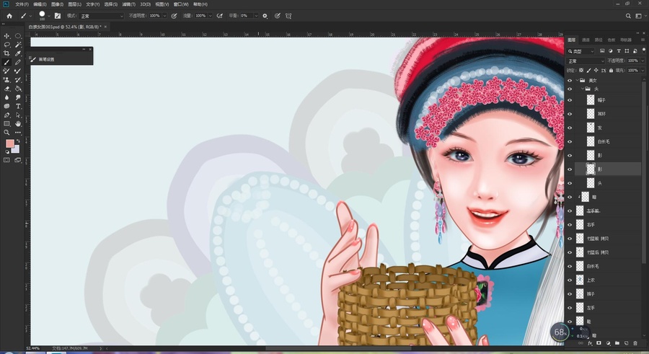Screen dimensions: 649x354
Task: Select the Clone Stamp tool
Action: click(x=6, y=80)
